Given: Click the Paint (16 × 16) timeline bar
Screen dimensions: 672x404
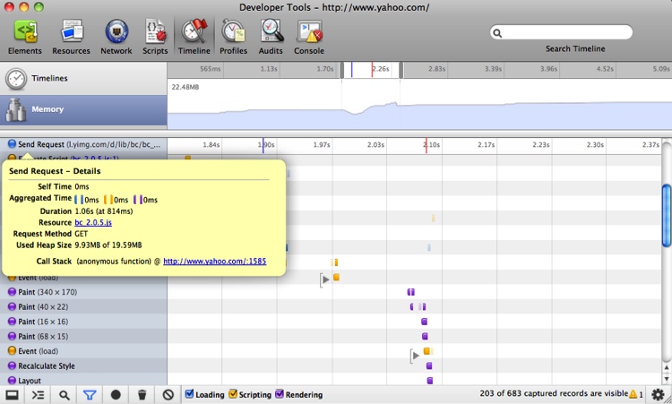Looking at the screenshot, I should click(425, 322).
